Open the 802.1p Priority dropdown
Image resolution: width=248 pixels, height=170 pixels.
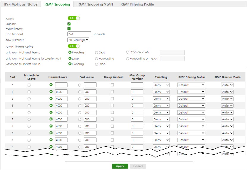coord(78,40)
